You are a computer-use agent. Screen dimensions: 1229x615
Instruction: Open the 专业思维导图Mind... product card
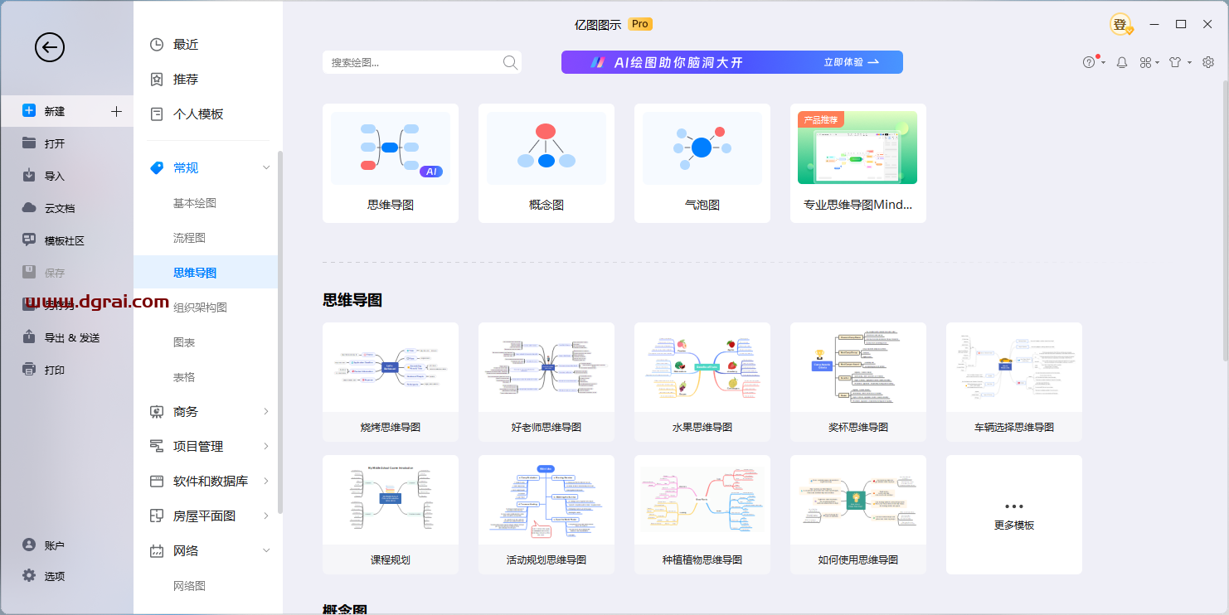coord(858,163)
